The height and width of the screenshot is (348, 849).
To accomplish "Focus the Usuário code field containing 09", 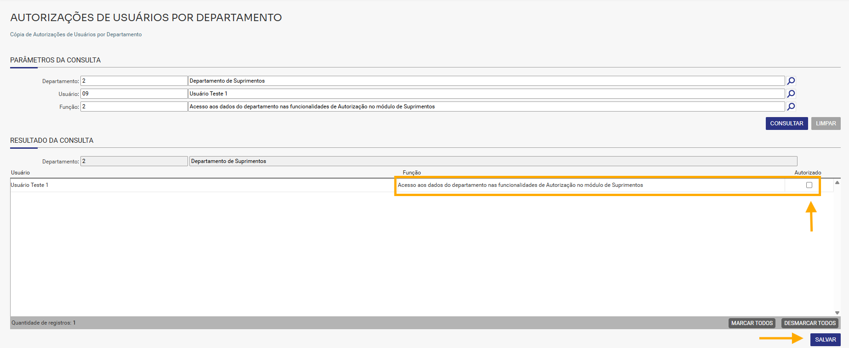I will click(134, 94).
